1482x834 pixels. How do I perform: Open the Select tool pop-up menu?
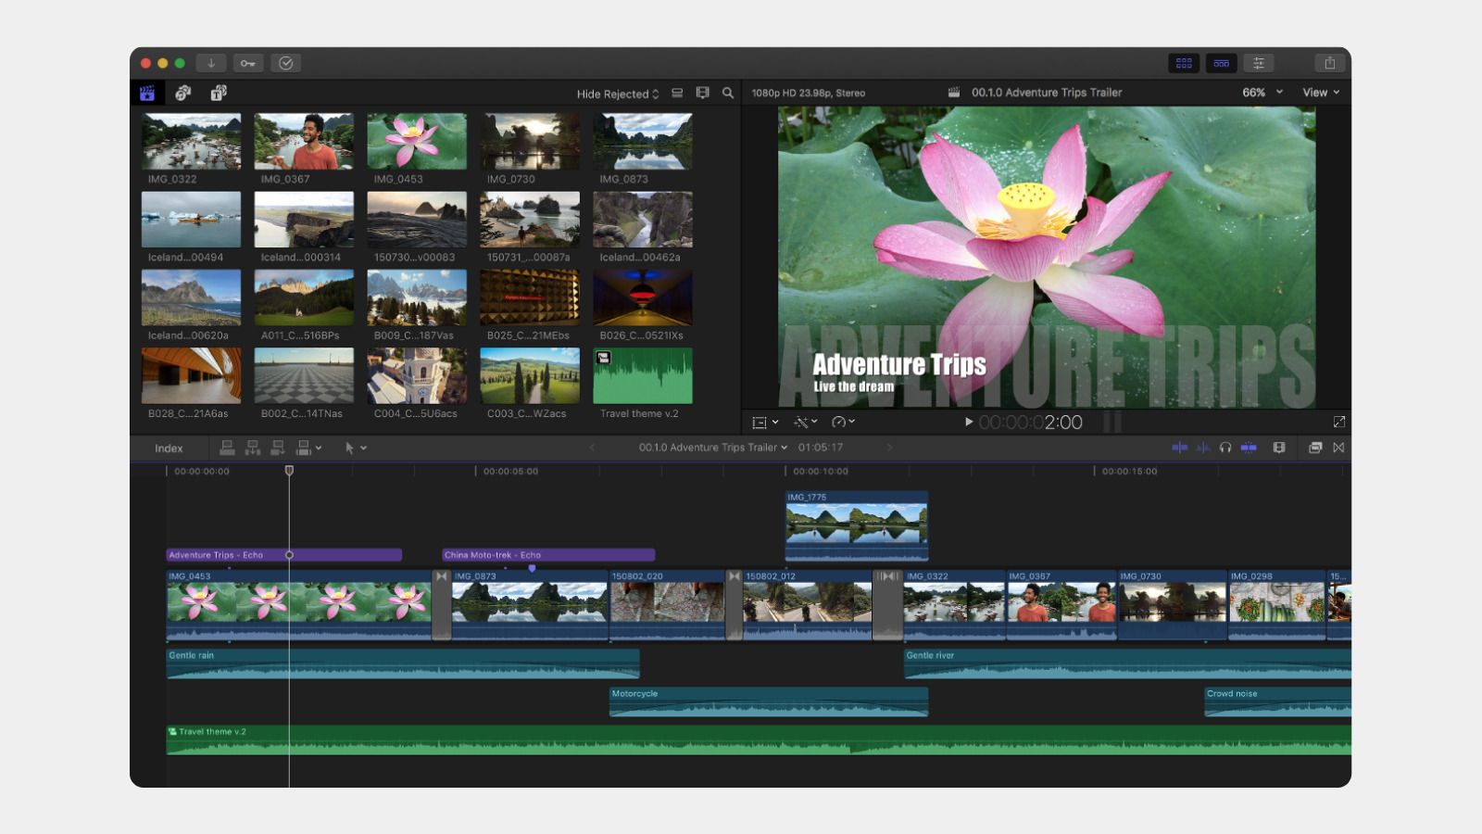pyautogui.click(x=356, y=448)
